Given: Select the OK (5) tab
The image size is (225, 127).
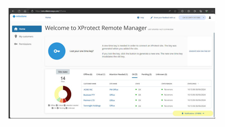Looking at the screenshot, I should (134, 75).
